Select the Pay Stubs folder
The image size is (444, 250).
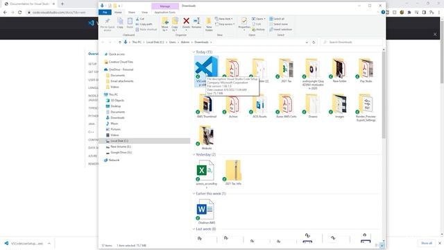[366, 70]
